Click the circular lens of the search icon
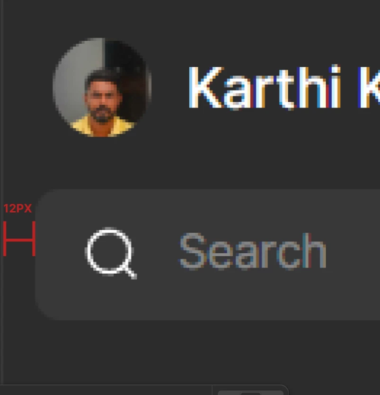The image size is (380, 395). (109, 251)
